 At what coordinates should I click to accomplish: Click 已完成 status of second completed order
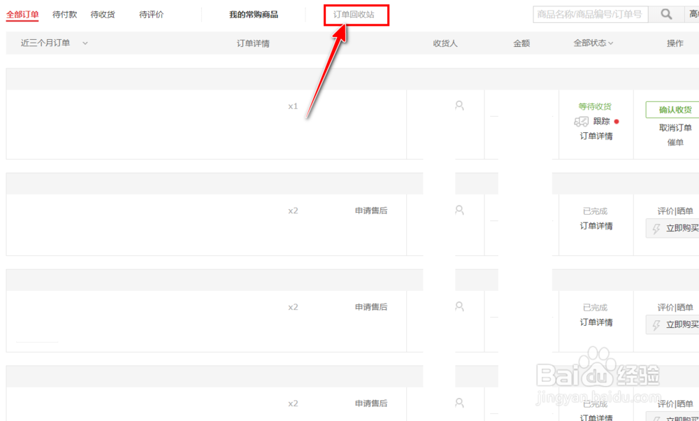[x=595, y=307]
